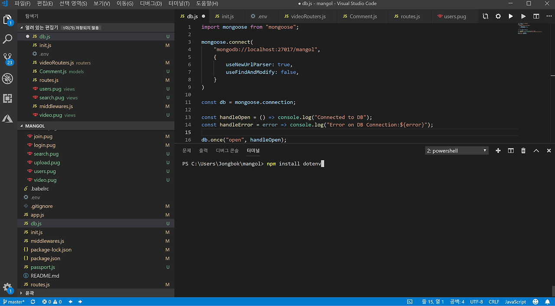Open the powershell terminal selector dropdown
This screenshot has width=555, height=306.
[457, 151]
